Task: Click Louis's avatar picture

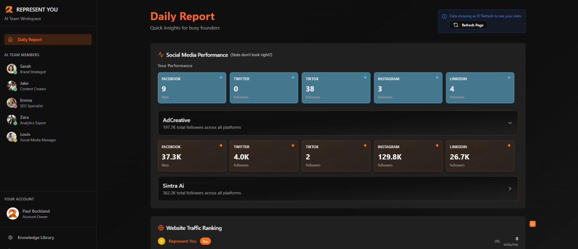Action: pyautogui.click(x=12, y=137)
